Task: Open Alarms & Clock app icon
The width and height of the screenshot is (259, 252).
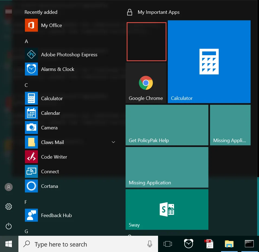Action: pyautogui.click(x=31, y=69)
